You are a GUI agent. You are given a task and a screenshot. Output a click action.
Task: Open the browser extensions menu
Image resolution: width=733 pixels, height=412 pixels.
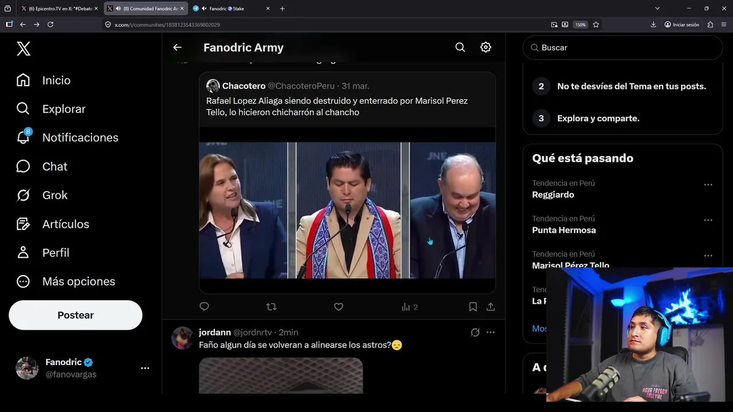coord(710,25)
